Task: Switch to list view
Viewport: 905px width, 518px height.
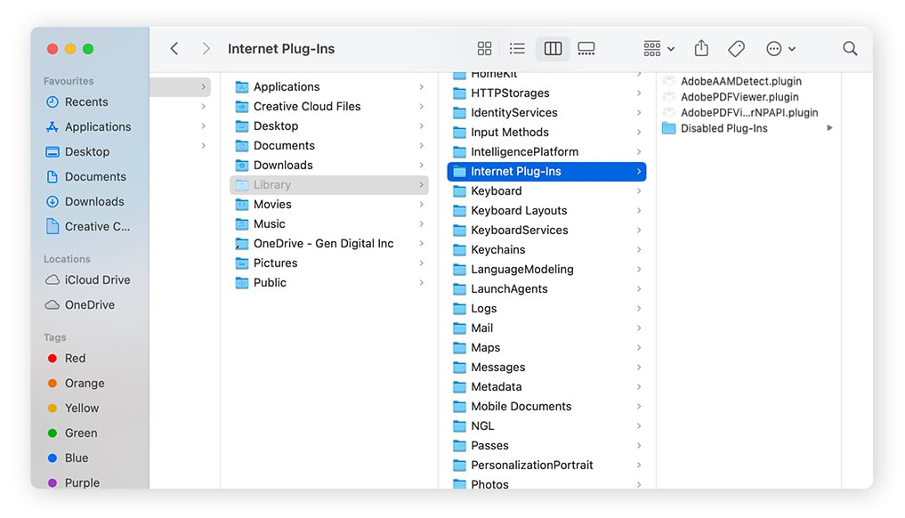Action: point(517,49)
